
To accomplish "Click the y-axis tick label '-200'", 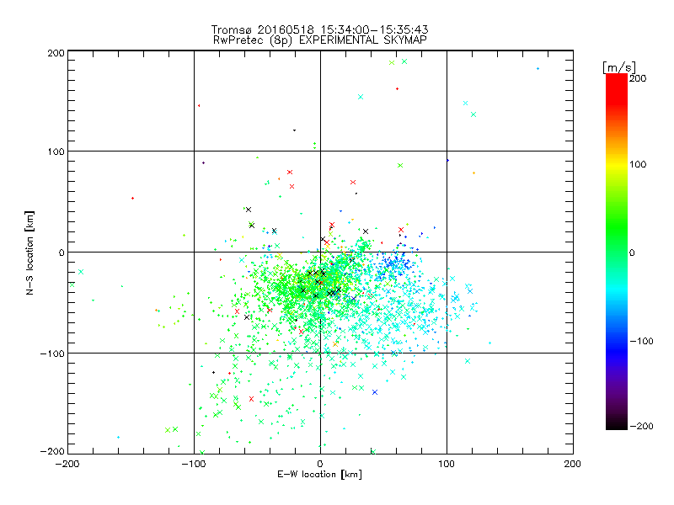I will (52, 451).
